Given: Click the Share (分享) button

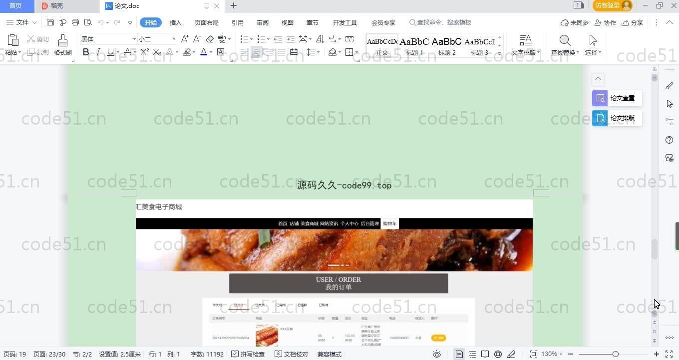Looking at the screenshot, I should click(633, 22).
